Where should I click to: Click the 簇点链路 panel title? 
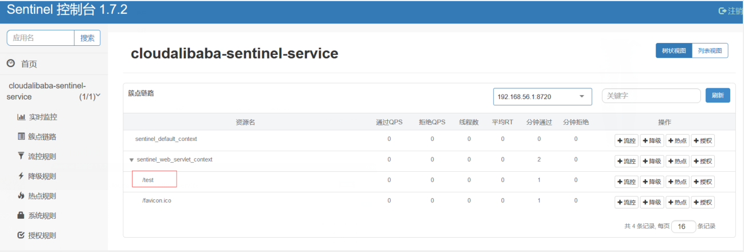[141, 93]
